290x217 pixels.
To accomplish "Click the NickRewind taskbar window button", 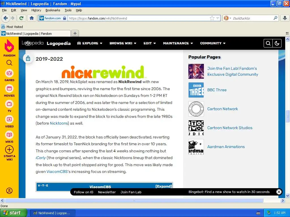I will tap(52, 213).
